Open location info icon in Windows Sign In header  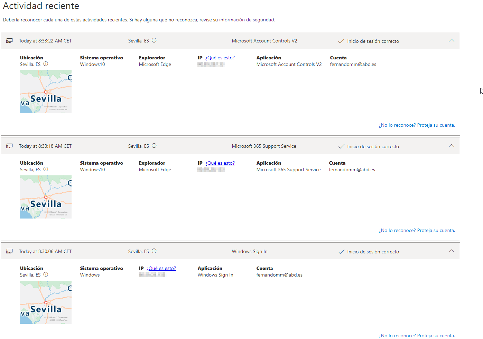point(154,251)
